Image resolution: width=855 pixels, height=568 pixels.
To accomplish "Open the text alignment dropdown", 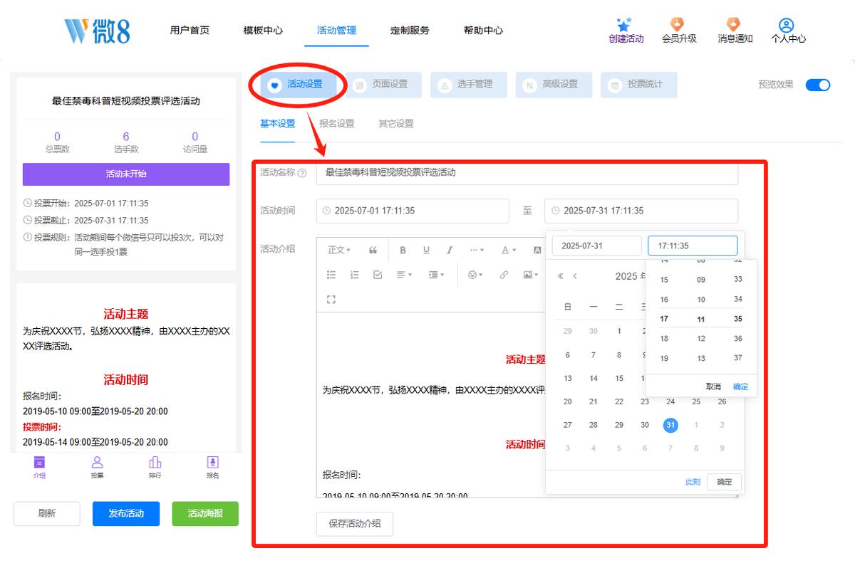I will click(404, 275).
